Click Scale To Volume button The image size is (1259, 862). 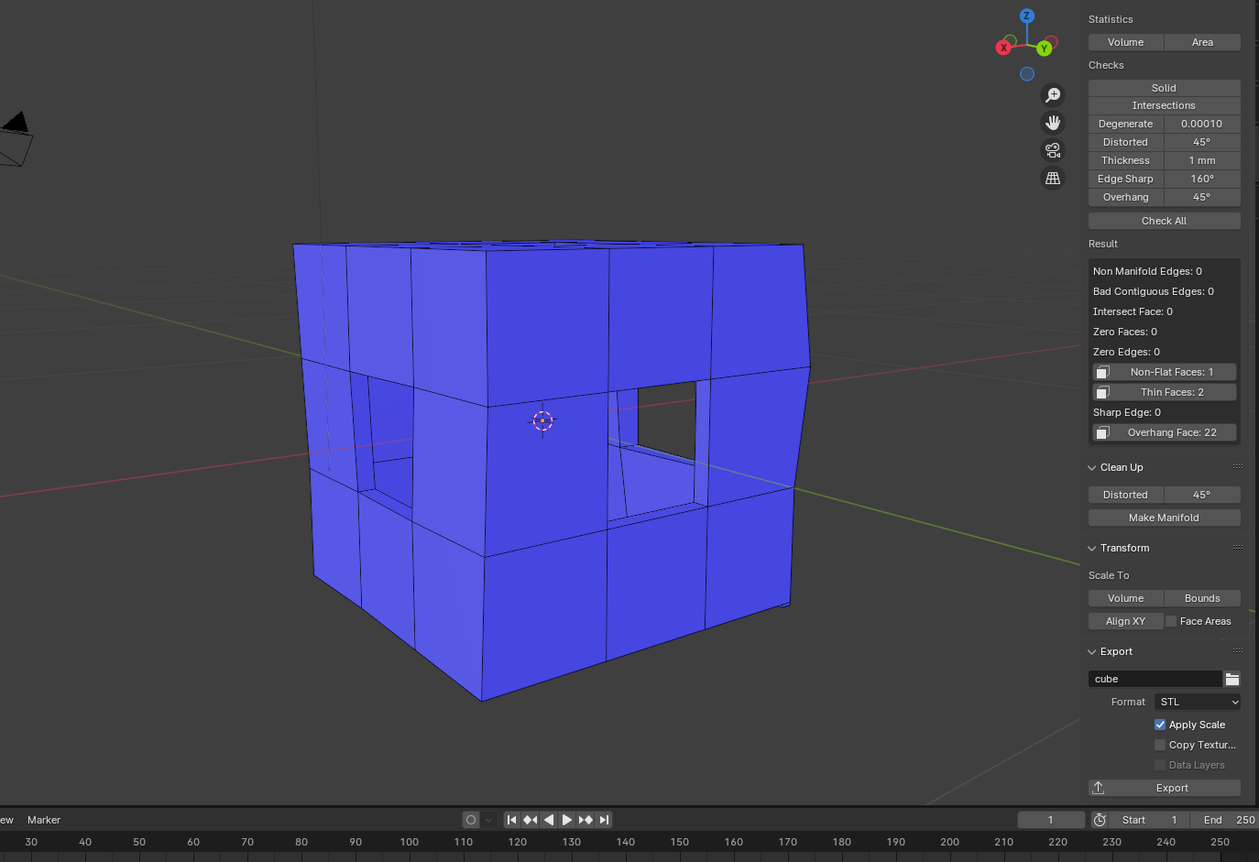point(1125,598)
